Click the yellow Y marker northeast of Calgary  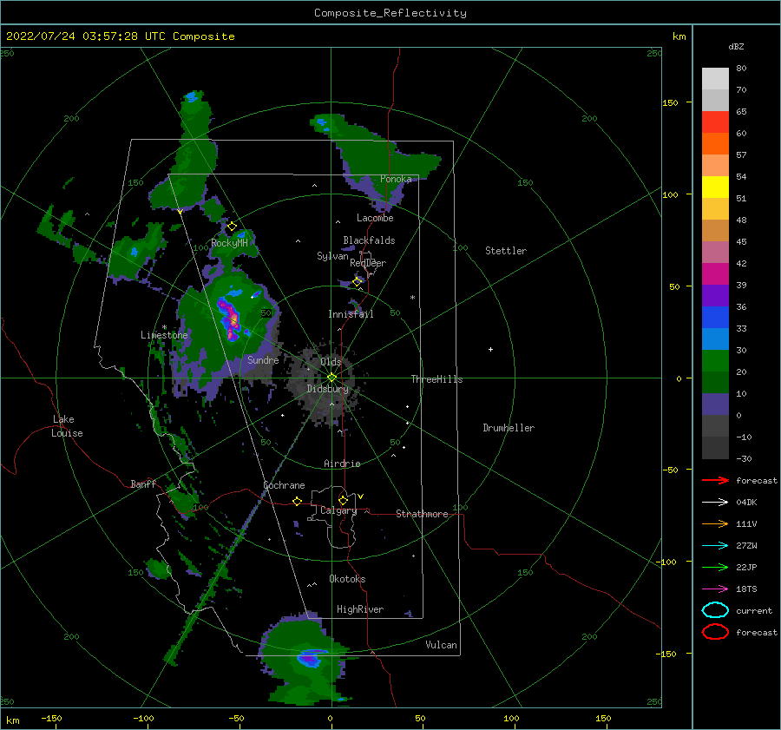(360, 497)
